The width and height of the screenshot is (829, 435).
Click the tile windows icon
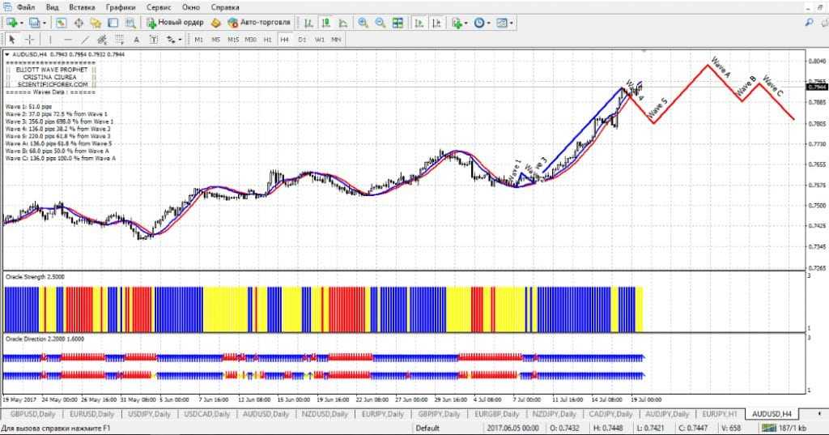point(397,23)
